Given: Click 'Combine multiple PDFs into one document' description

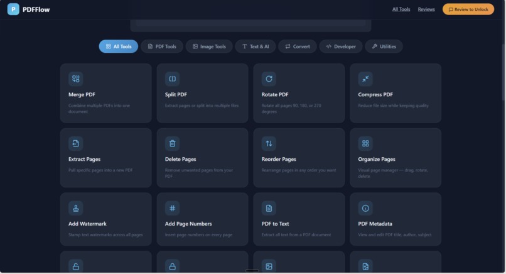Looking at the screenshot, I should point(99,109).
